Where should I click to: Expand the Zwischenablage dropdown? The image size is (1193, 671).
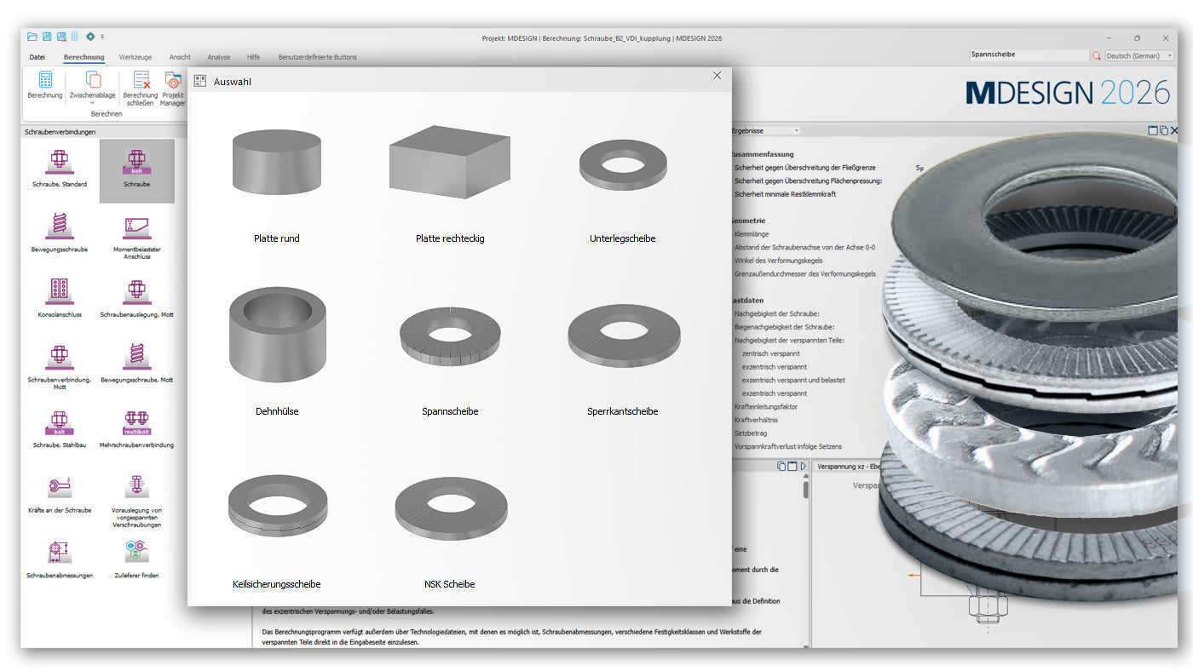point(93,103)
